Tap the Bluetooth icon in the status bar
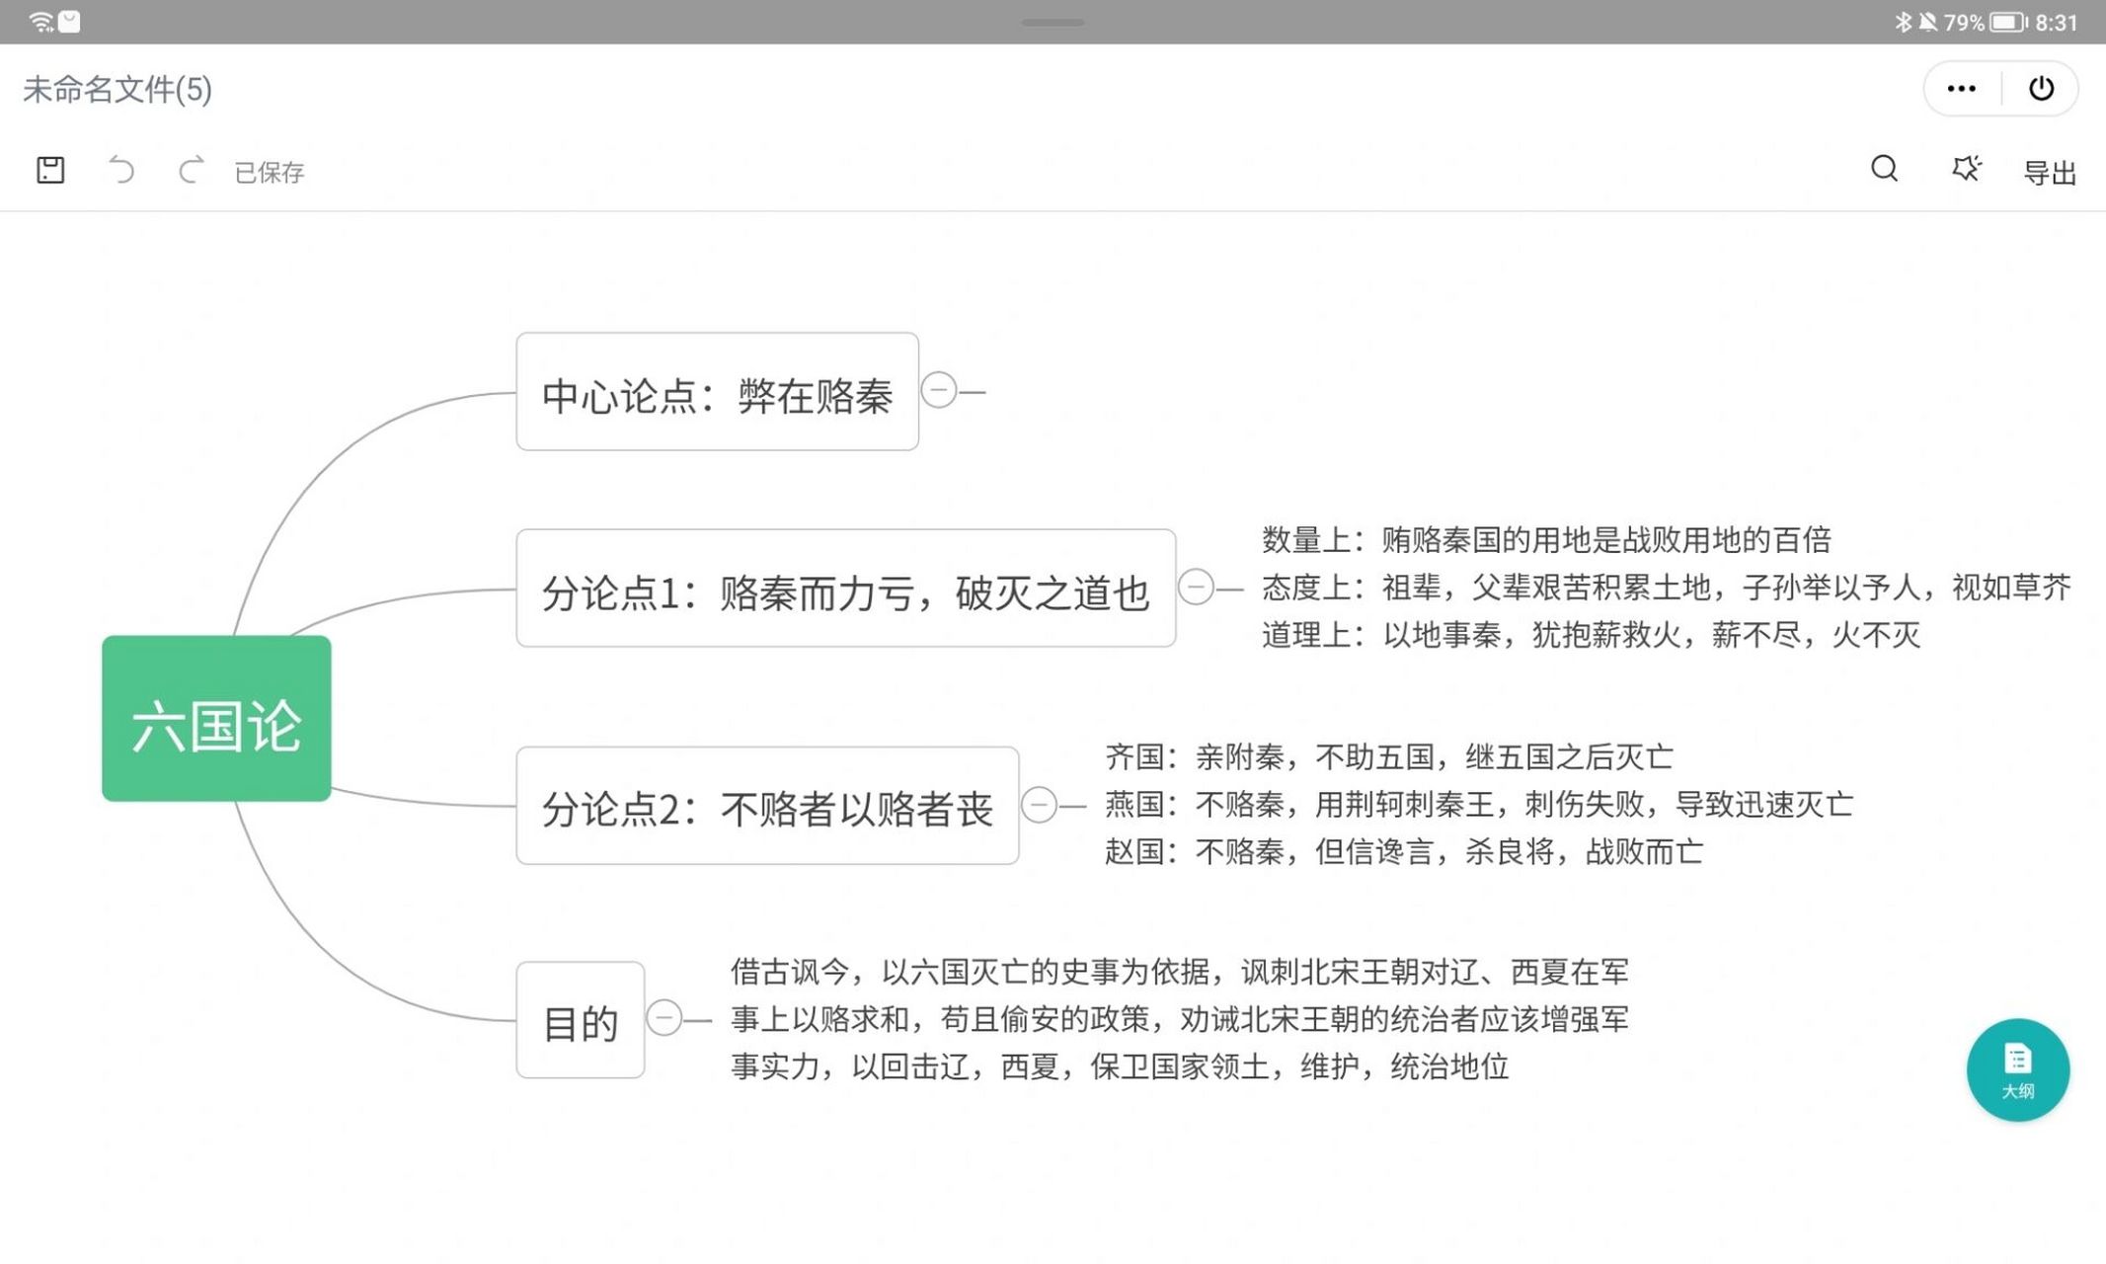This screenshot has height=1264, width=2106. [1903, 21]
